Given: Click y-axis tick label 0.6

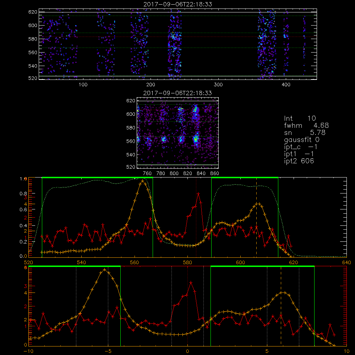Looking at the screenshot, I should (x=23, y=210).
